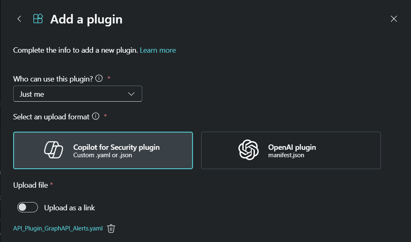Go back using the left arrow
This screenshot has width=411, height=242.
click(x=19, y=19)
